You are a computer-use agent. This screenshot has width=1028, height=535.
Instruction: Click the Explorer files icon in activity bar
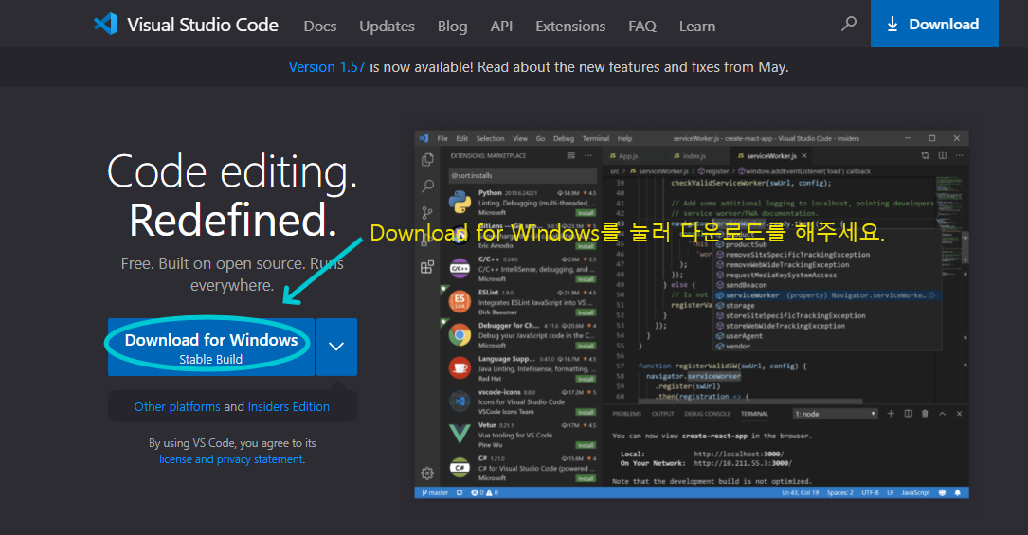point(427,160)
